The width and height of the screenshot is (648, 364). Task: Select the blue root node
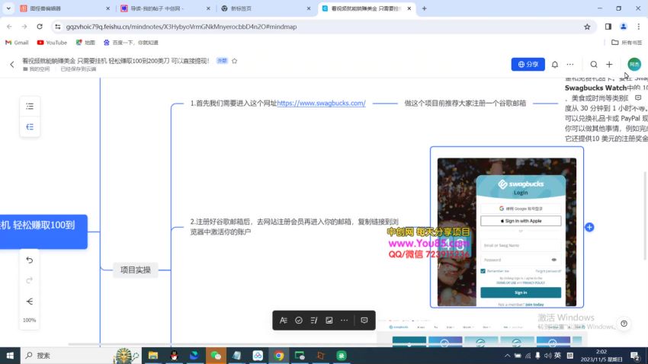(43, 231)
